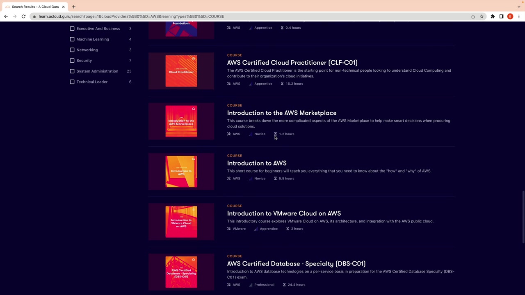Bookmark this page with the star icon

click(x=482, y=16)
